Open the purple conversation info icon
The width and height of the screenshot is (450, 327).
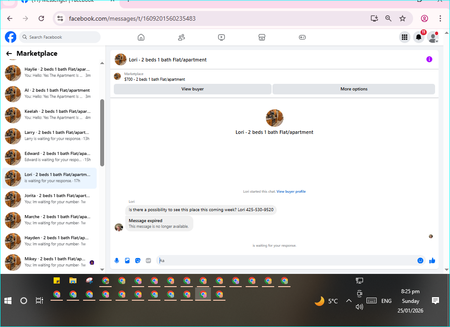[x=429, y=59]
